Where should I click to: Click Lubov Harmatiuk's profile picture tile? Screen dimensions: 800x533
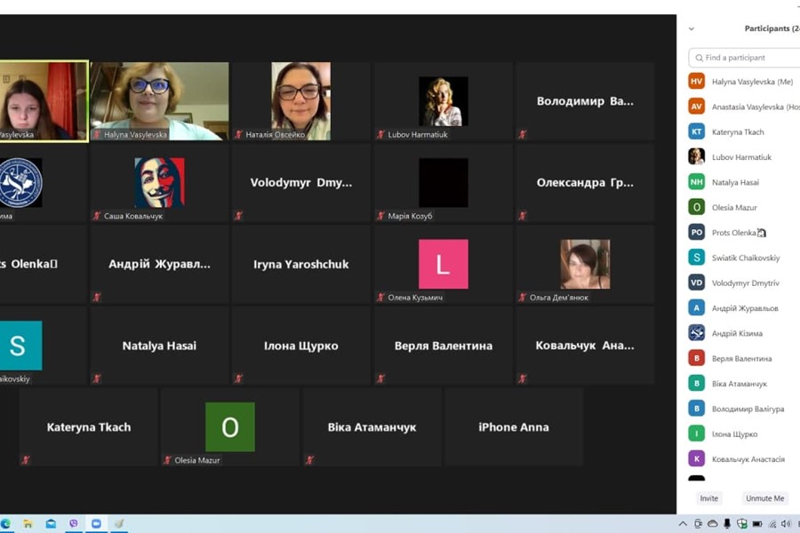(443, 101)
